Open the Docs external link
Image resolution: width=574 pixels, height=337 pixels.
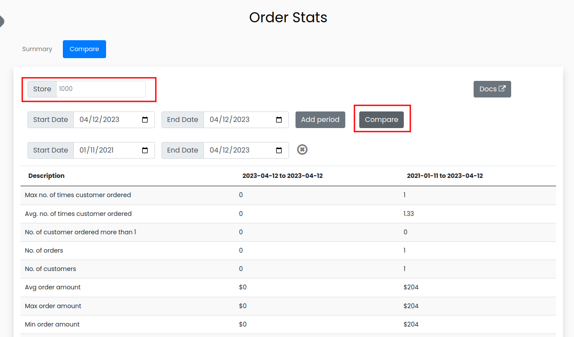(492, 89)
